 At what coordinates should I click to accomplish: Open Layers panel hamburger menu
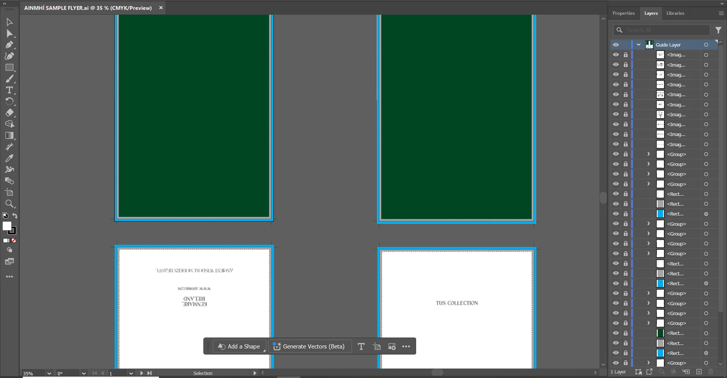pos(721,13)
